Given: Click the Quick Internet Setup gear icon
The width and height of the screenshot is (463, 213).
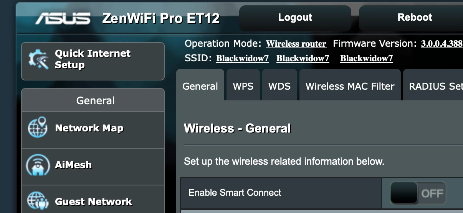Looking at the screenshot, I should pos(39,60).
